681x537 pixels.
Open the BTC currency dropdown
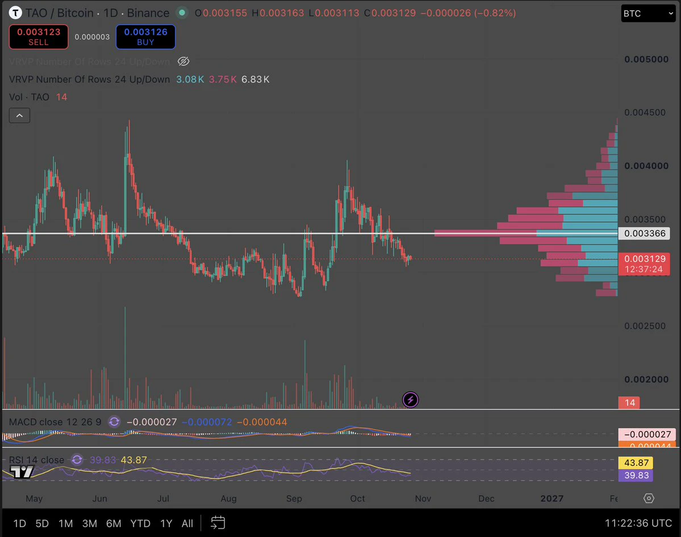point(648,14)
